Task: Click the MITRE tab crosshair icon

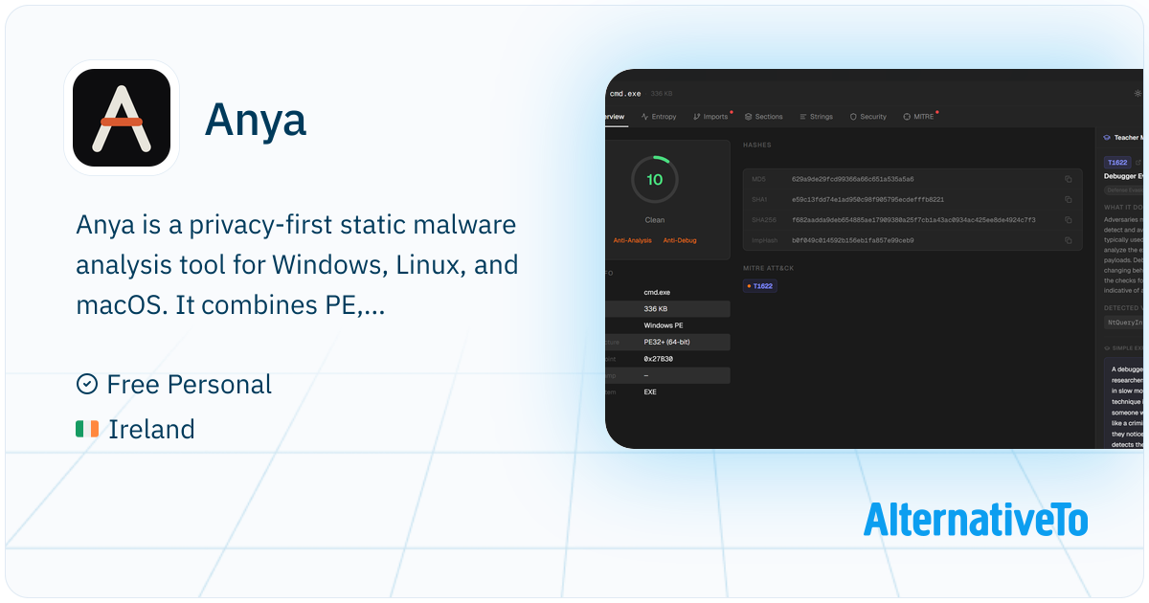Action: coord(907,117)
